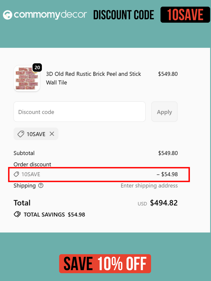Open the brick wall tile thumbnail
This screenshot has width=211, height=281.
click(x=27, y=78)
